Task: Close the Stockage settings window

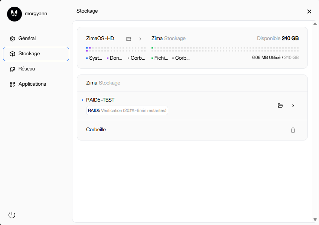Action: tap(309, 11)
